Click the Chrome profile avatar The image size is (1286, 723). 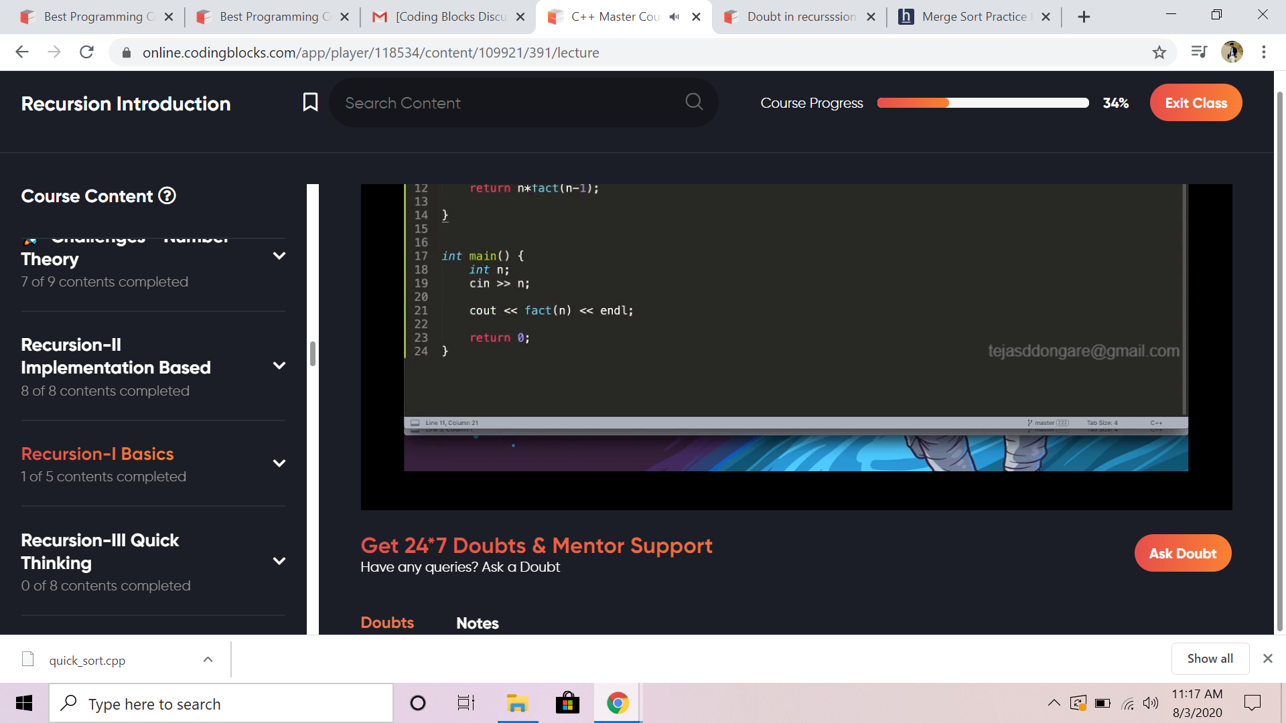[x=1232, y=52]
